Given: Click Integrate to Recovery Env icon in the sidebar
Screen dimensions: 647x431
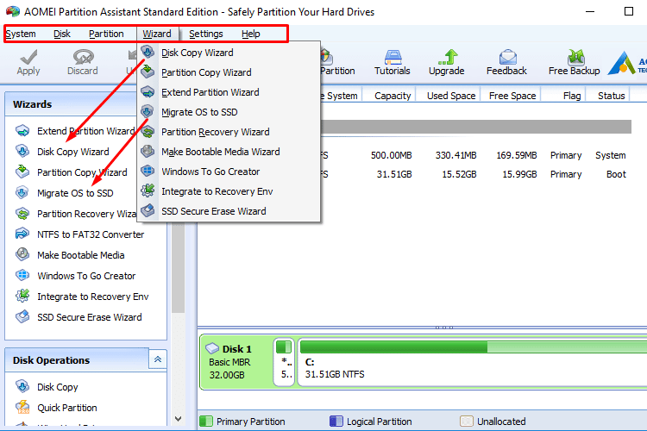Looking at the screenshot, I should tap(22, 296).
